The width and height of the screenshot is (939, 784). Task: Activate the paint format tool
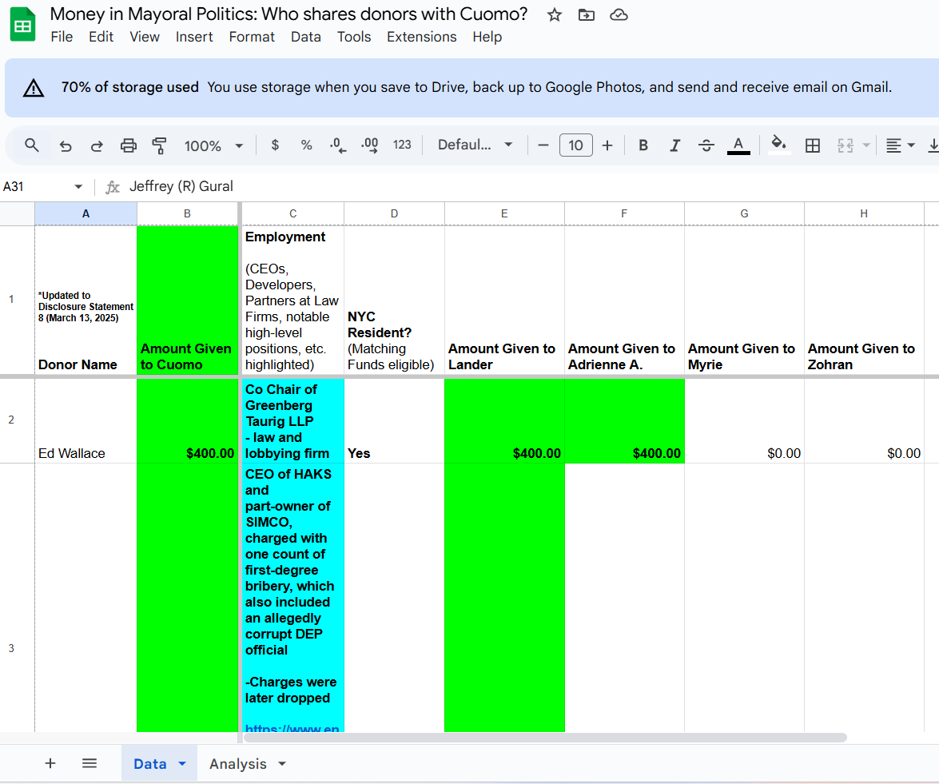coord(159,145)
